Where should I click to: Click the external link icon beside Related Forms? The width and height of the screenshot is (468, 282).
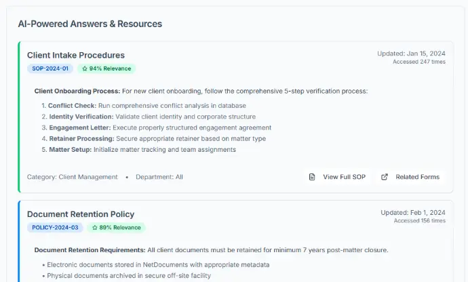[x=385, y=177]
